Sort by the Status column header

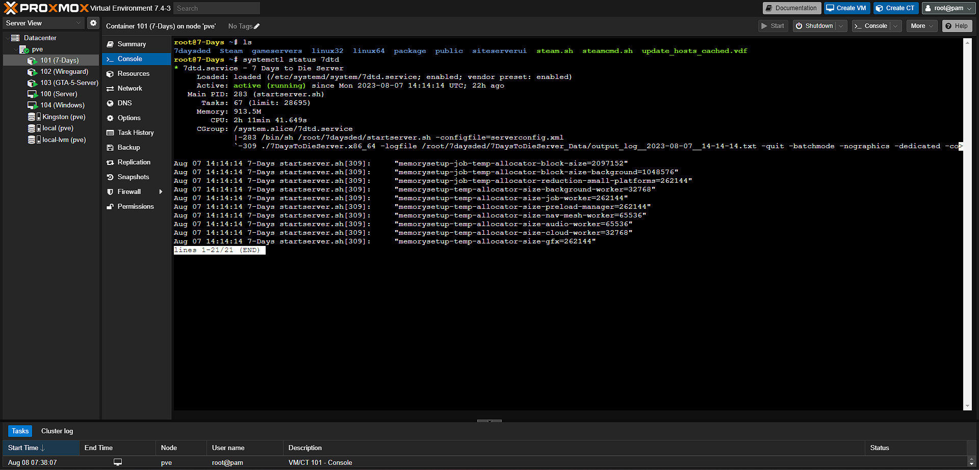click(916, 448)
